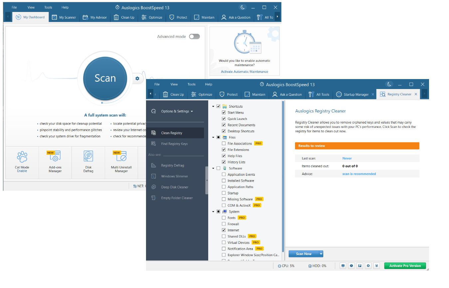
Task: Check the Installed Software checkbox
Action: [x=224, y=181]
